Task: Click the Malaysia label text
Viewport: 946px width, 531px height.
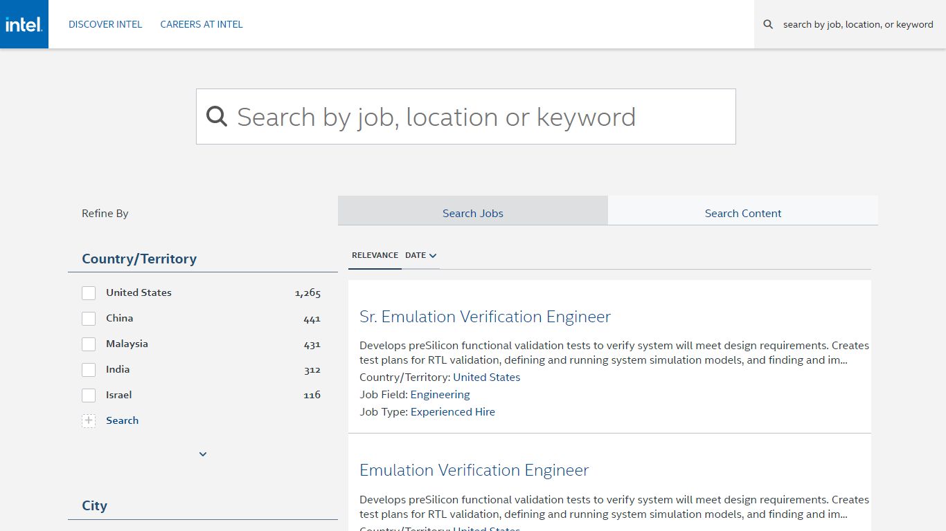Action: (127, 344)
